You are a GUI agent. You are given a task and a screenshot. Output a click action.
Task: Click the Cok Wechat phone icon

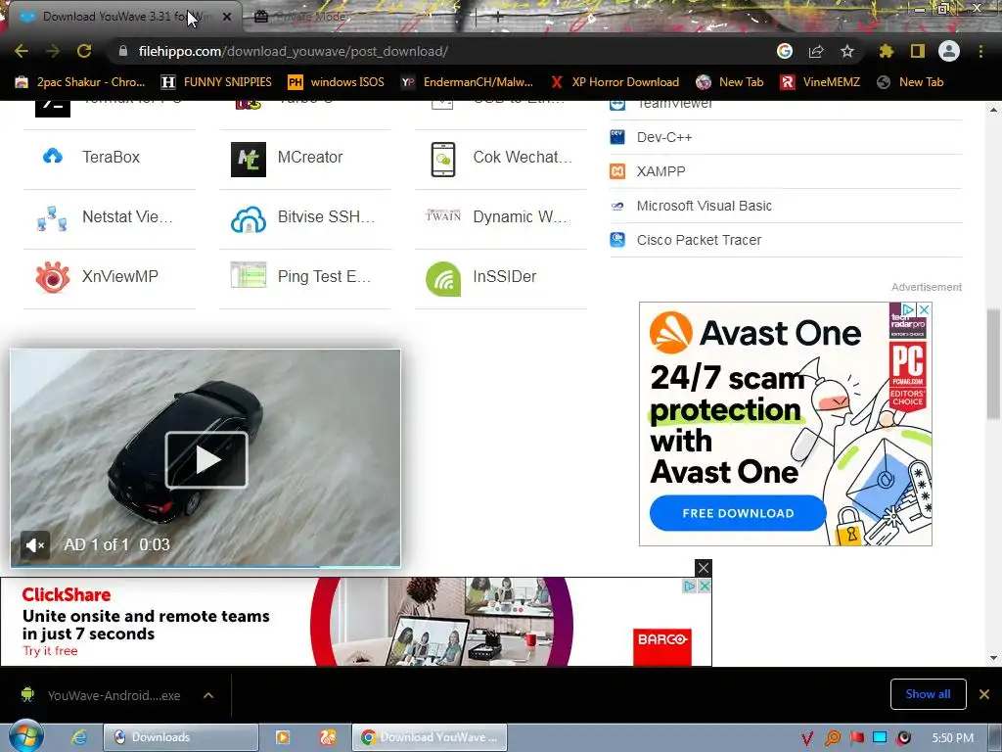click(x=443, y=160)
